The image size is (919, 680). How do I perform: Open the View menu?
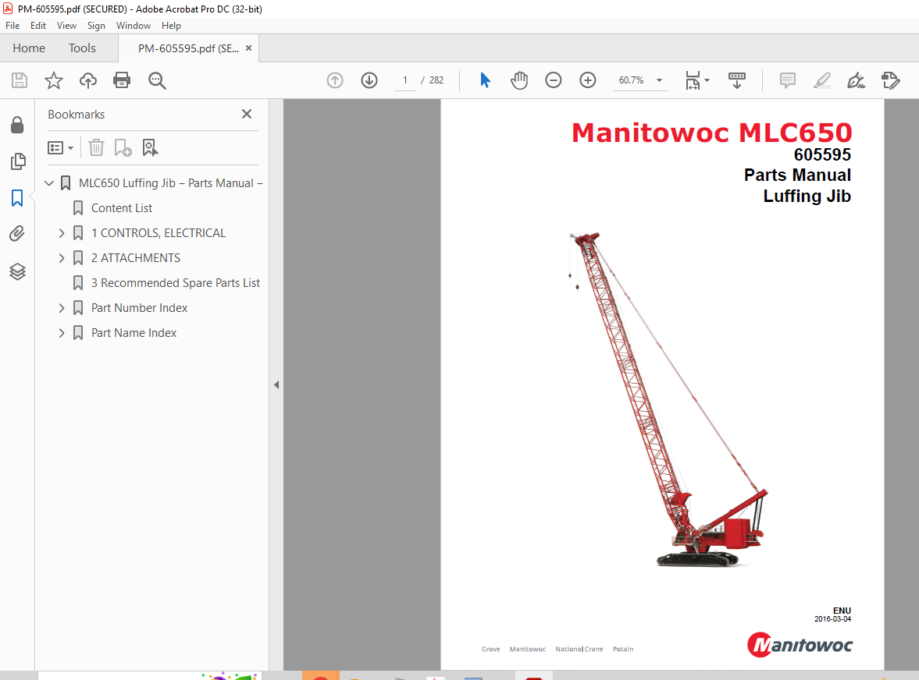[66, 26]
